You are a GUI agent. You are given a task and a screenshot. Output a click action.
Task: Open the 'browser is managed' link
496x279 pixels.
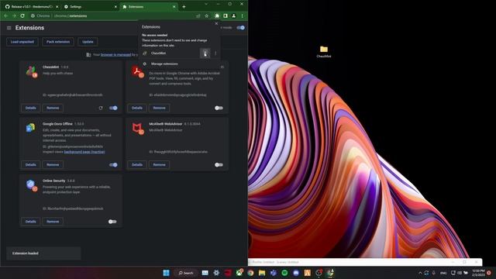115,55
